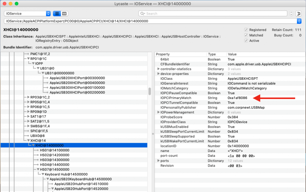Sort by the Type column header
The width and height of the screenshot is (306, 192).
tap(216, 54)
